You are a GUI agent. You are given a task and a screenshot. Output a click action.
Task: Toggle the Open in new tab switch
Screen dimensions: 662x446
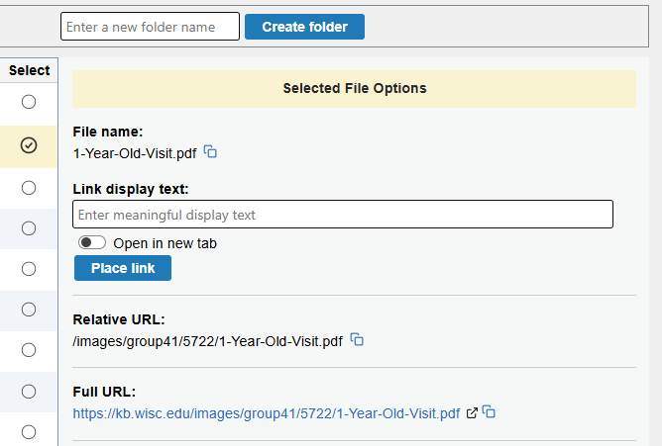pos(92,242)
